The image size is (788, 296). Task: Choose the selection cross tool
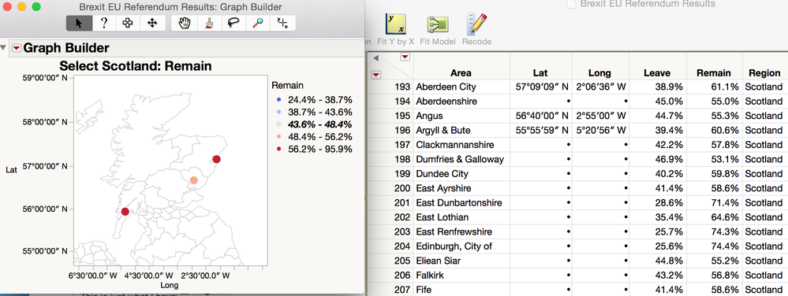pyautogui.click(x=128, y=23)
